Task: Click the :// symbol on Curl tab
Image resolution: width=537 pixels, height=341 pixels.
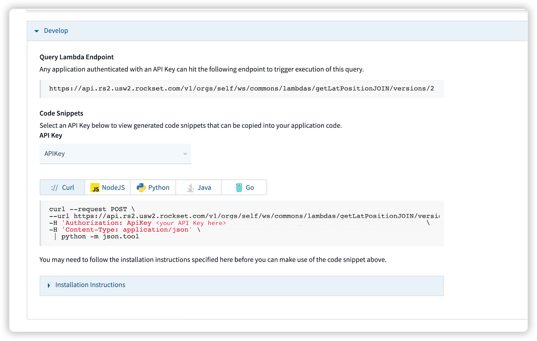Action: (54, 188)
